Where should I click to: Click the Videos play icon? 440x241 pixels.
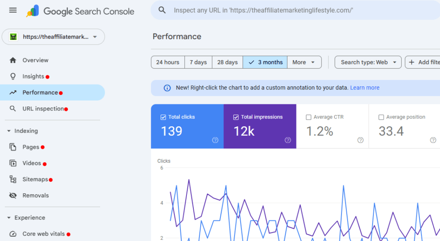pyautogui.click(x=13, y=163)
